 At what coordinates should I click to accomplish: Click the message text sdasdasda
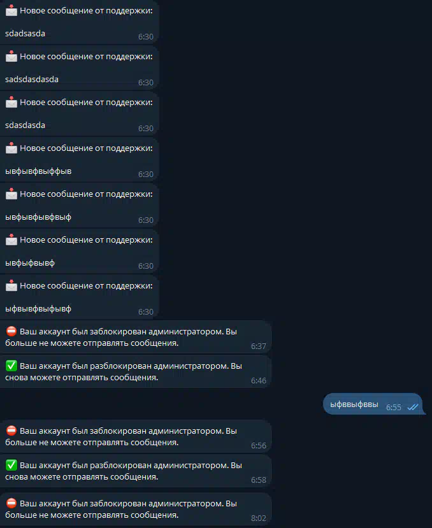[25, 125]
